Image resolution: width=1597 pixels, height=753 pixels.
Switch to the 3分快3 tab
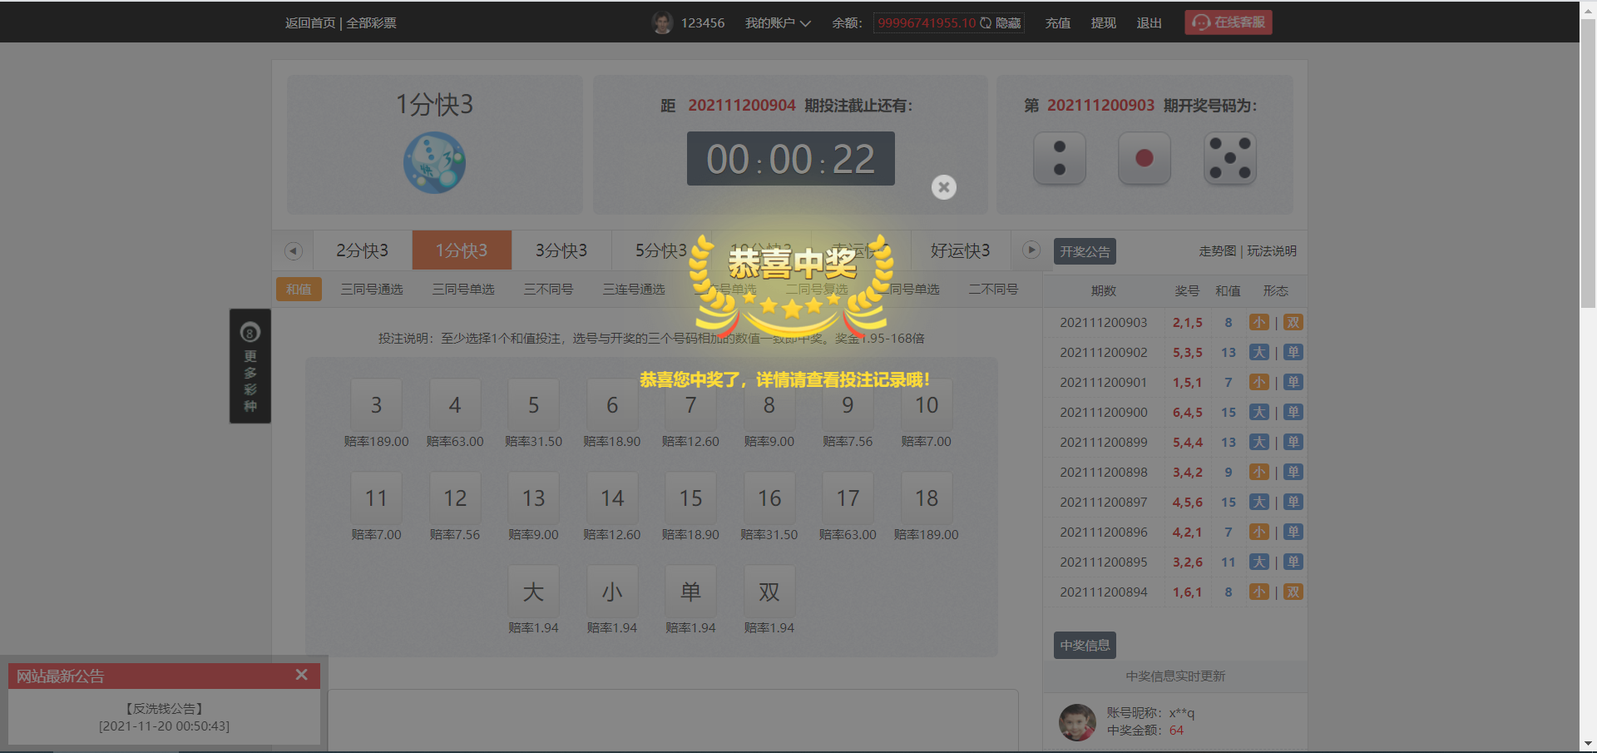561,250
